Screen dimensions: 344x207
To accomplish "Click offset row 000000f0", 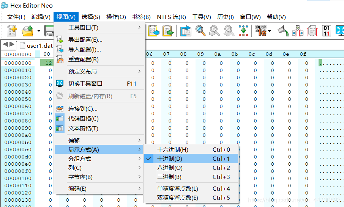I will (18, 171).
